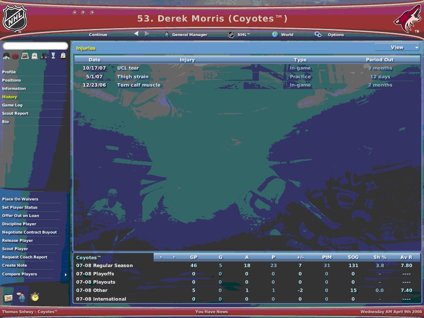
Task: Open the Information section
Action: point(14,89)
